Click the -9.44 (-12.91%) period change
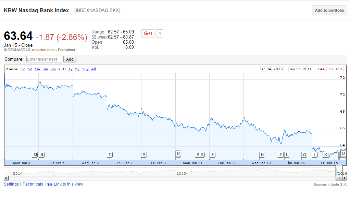 [x=329, y=69]
